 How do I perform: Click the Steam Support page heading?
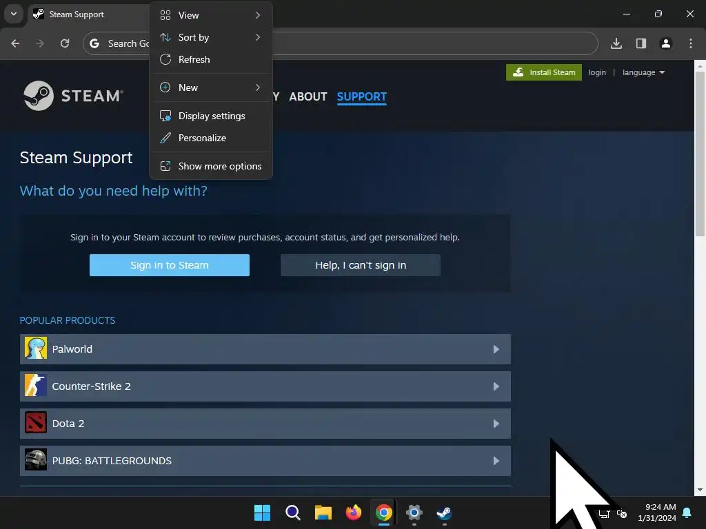point(76,158)
